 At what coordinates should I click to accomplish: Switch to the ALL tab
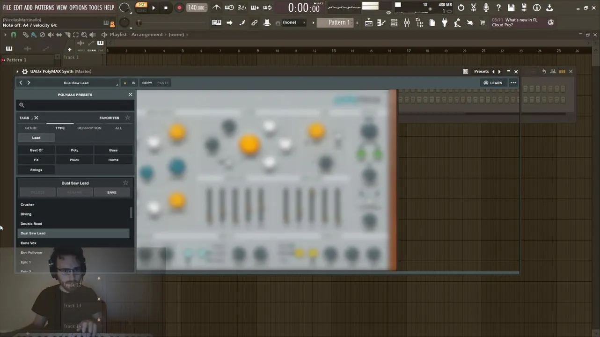point(118,128)
